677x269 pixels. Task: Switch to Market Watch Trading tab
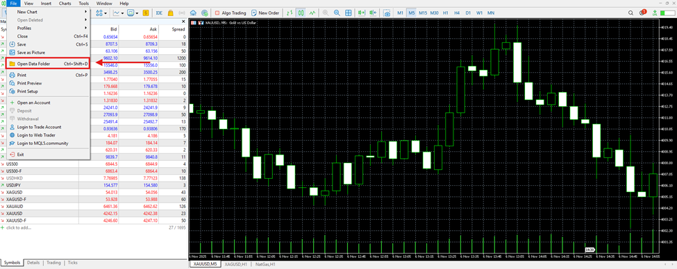(x=53, y=263)
